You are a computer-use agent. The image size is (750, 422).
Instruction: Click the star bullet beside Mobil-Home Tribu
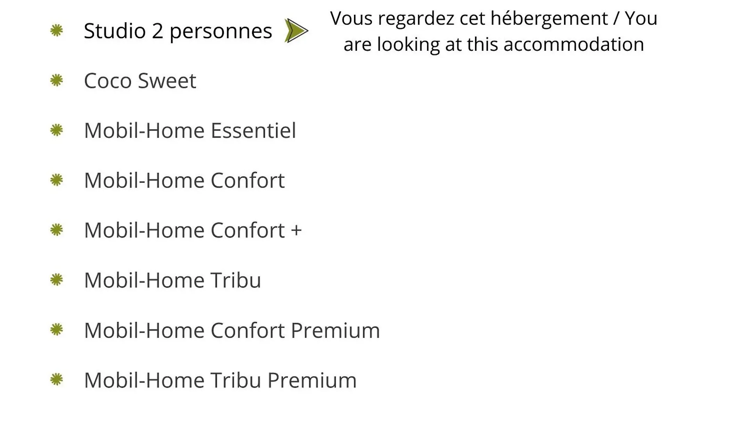pyautogui.click(x=57, y=280)
